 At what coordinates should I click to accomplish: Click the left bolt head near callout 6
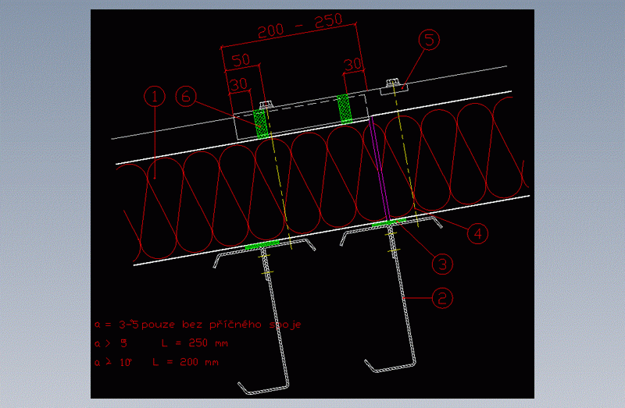(265, 104)
